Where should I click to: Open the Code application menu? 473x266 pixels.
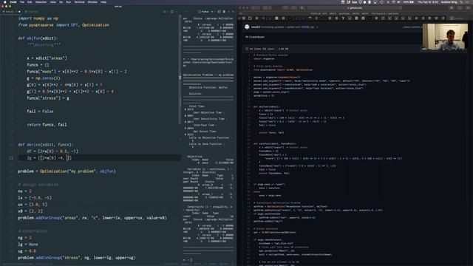point(13,1)
